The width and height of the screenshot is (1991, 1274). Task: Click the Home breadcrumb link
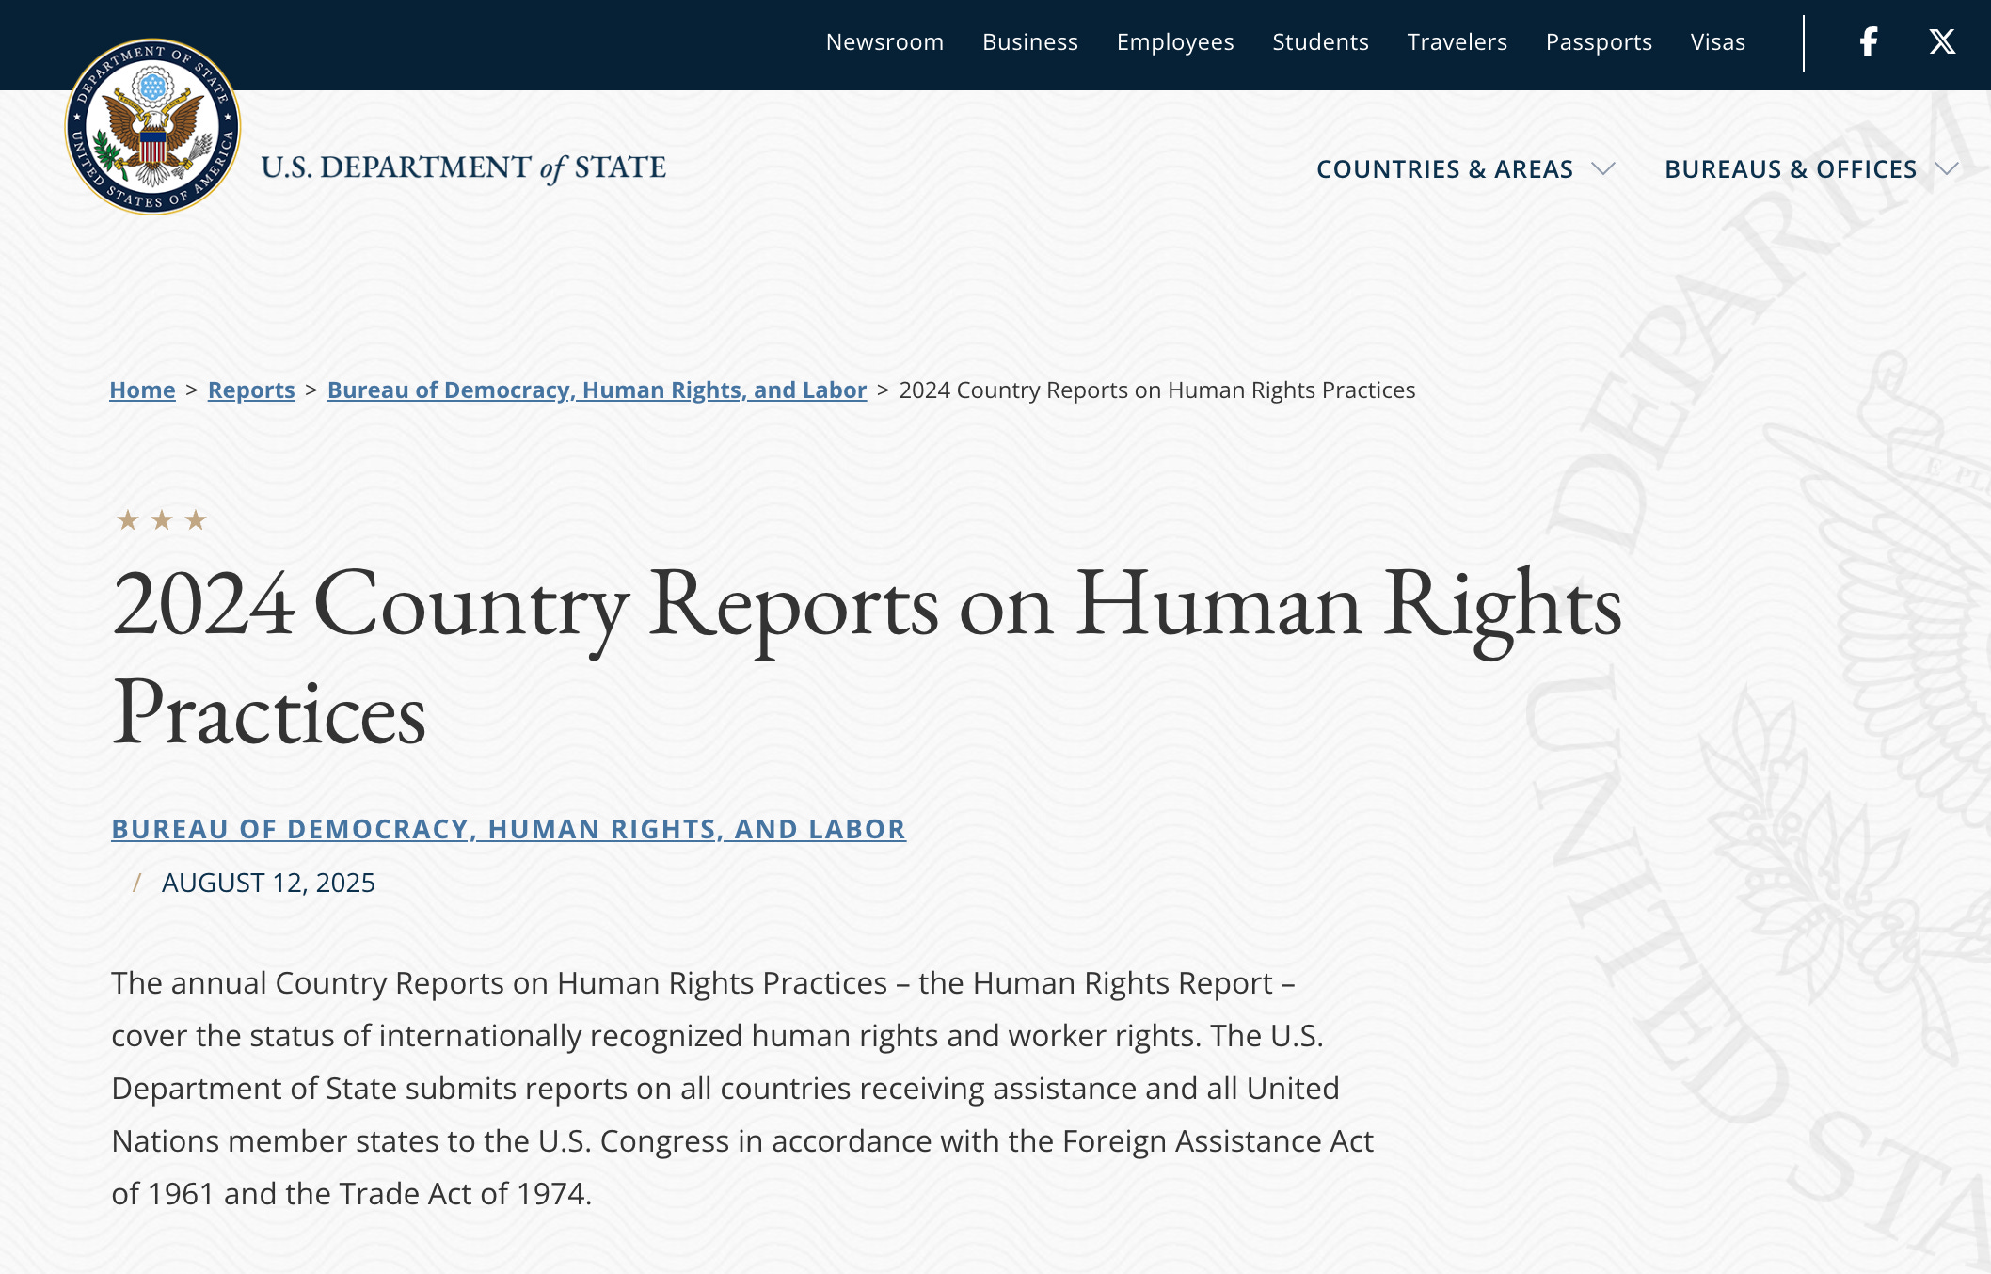coord(142,390)
